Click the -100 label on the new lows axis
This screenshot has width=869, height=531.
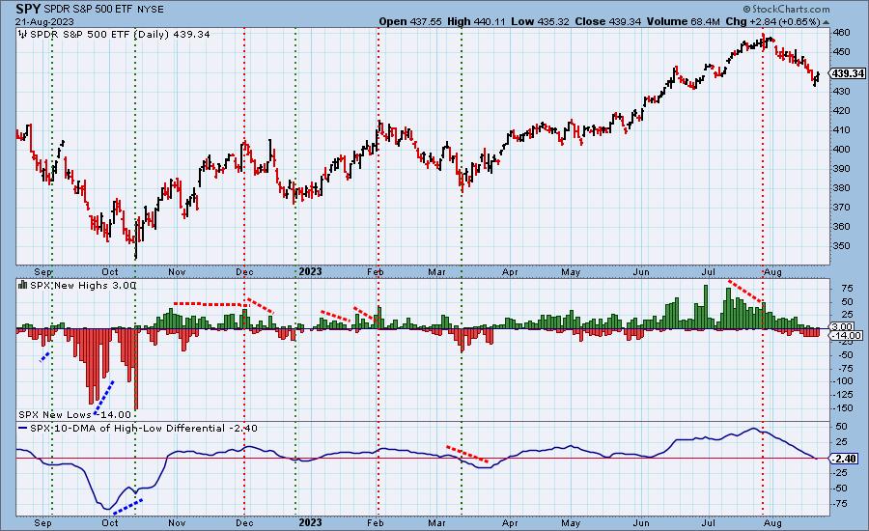click(842, 380)
